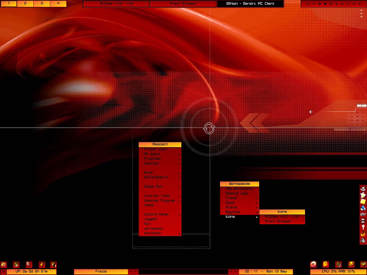This screenshot has height=275, width=367.
Task: Launch Internet Explorer from bottom-left icons
Action: (4, 265)
